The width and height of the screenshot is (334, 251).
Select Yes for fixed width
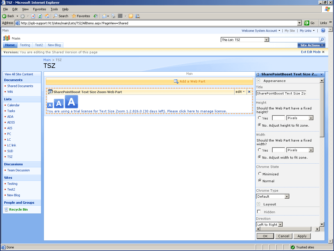point(259,150)
